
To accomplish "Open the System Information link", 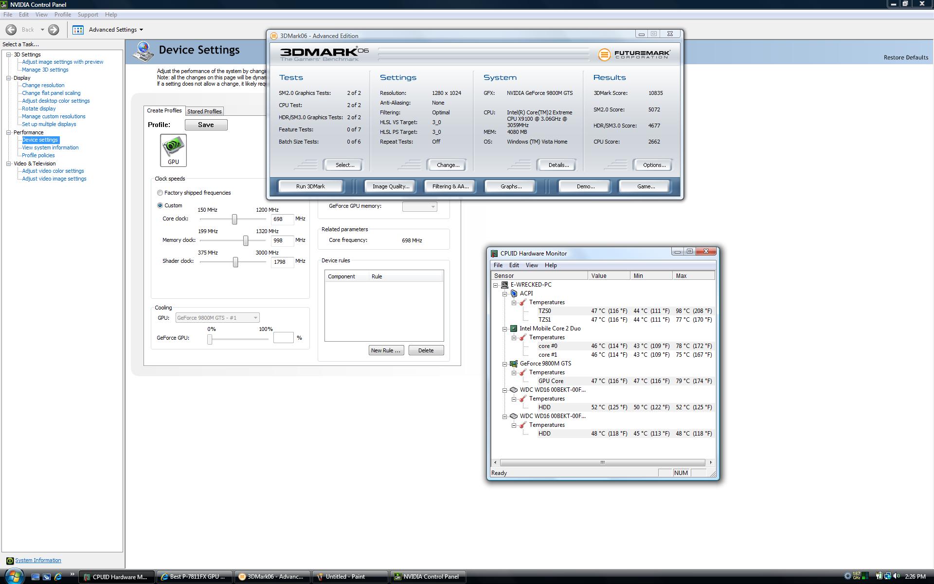I will (38, 561).
